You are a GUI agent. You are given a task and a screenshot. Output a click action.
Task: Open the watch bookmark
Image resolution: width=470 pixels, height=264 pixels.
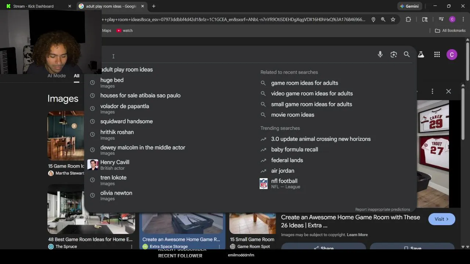pyautogui.click(x=124, y=30)
